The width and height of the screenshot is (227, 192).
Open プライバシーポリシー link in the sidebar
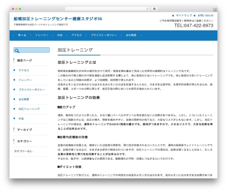[32, 90]
